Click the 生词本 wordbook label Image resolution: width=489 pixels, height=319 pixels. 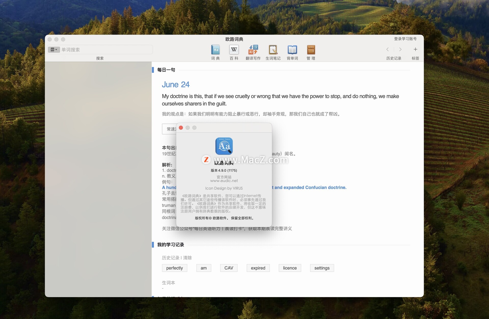tap(169, 283)
